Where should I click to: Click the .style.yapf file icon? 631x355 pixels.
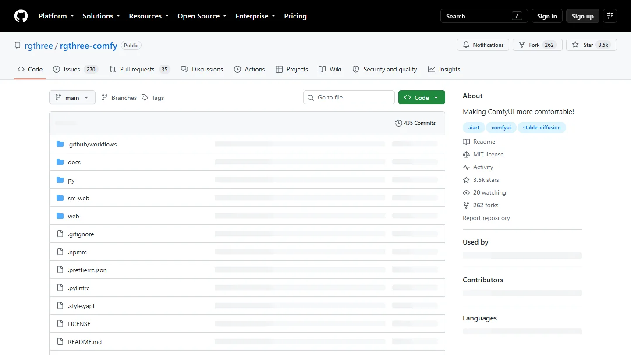click(60, 306)
